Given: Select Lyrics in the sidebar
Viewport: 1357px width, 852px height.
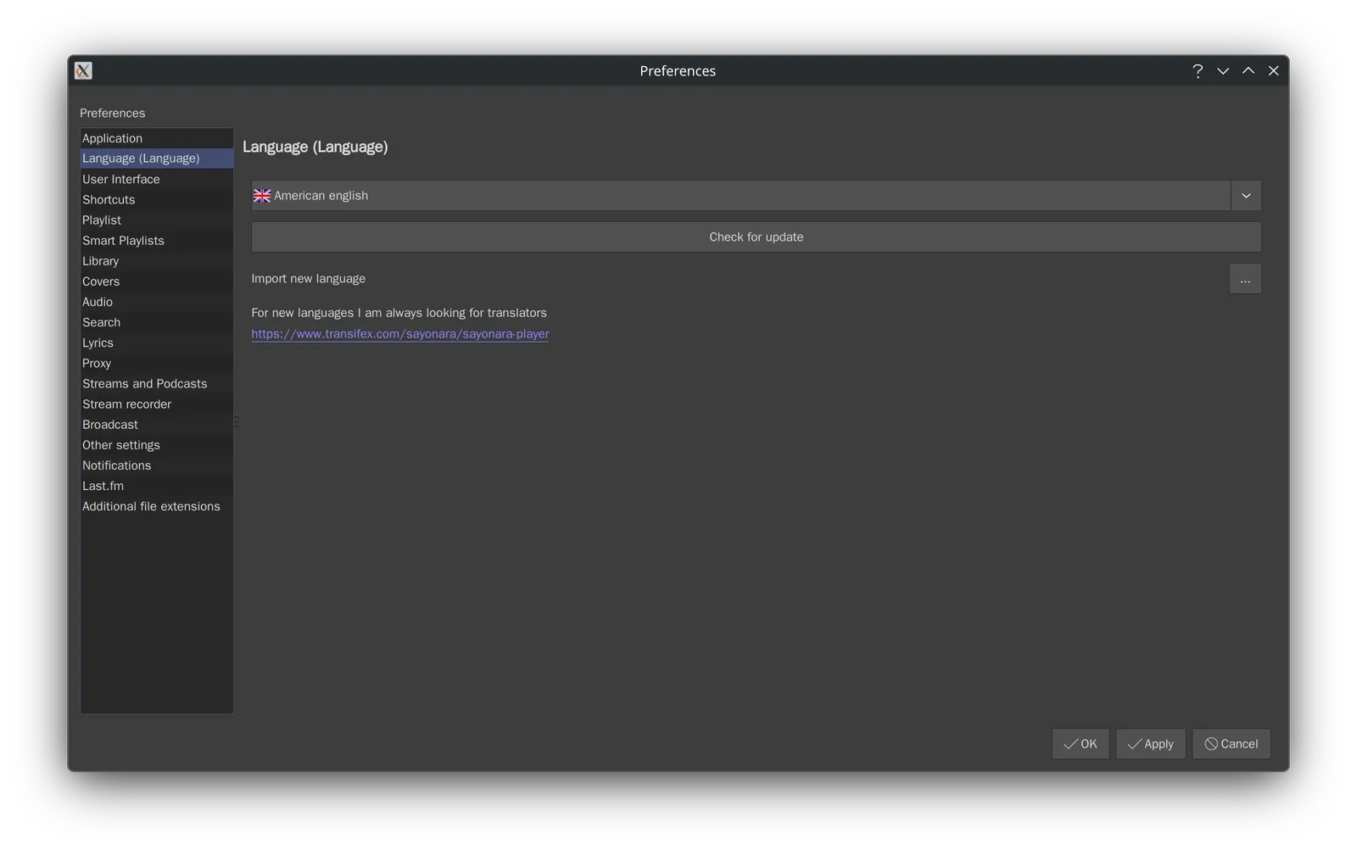Looking at the screenshot, I should tap(157, 342).
